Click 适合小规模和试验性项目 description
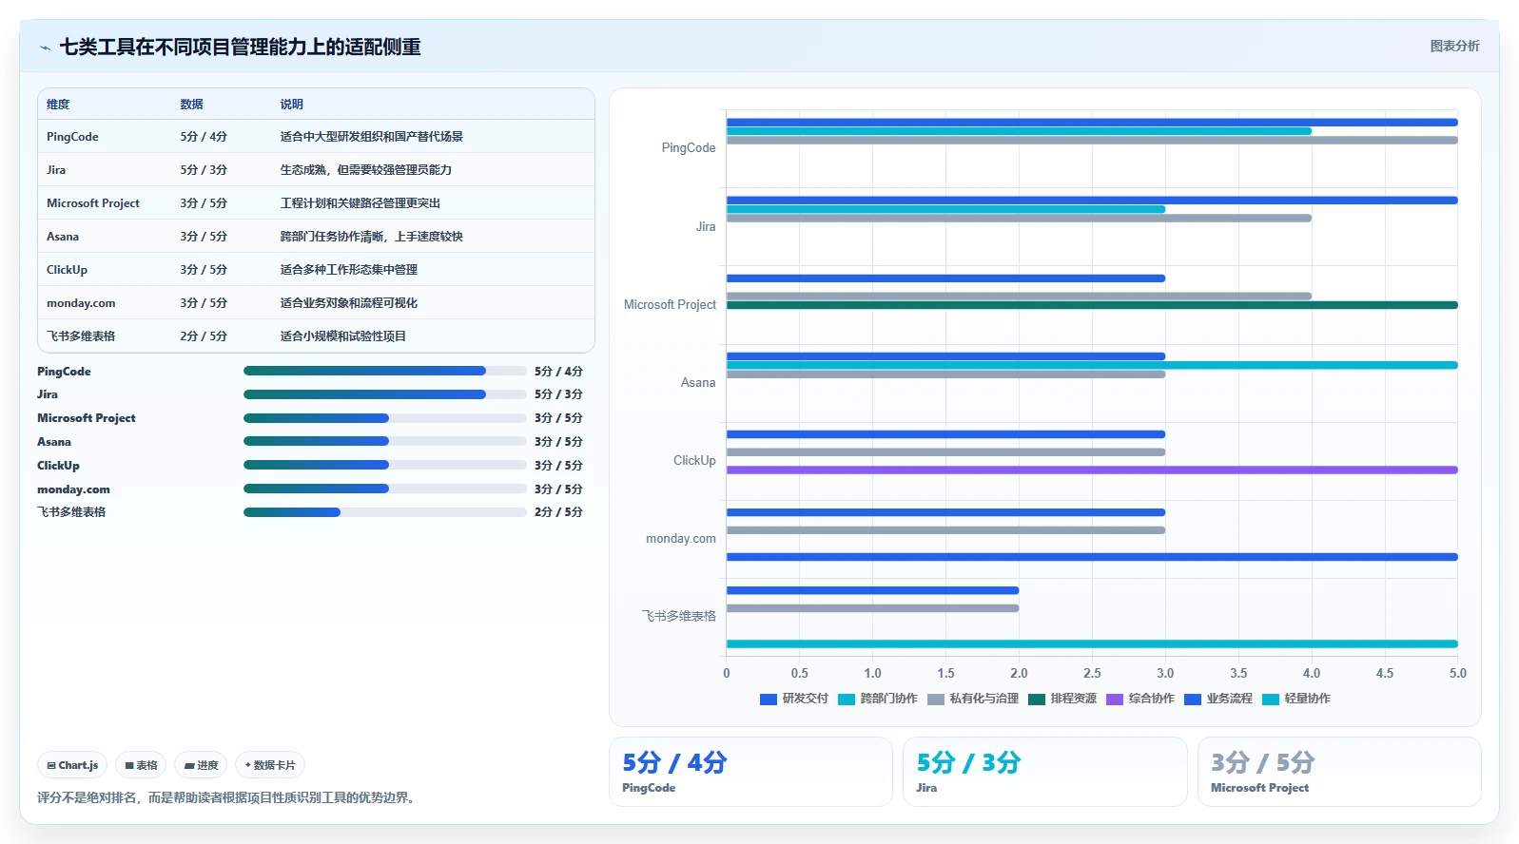This screenshot has width=1519, height=844. tap(342, 336)
